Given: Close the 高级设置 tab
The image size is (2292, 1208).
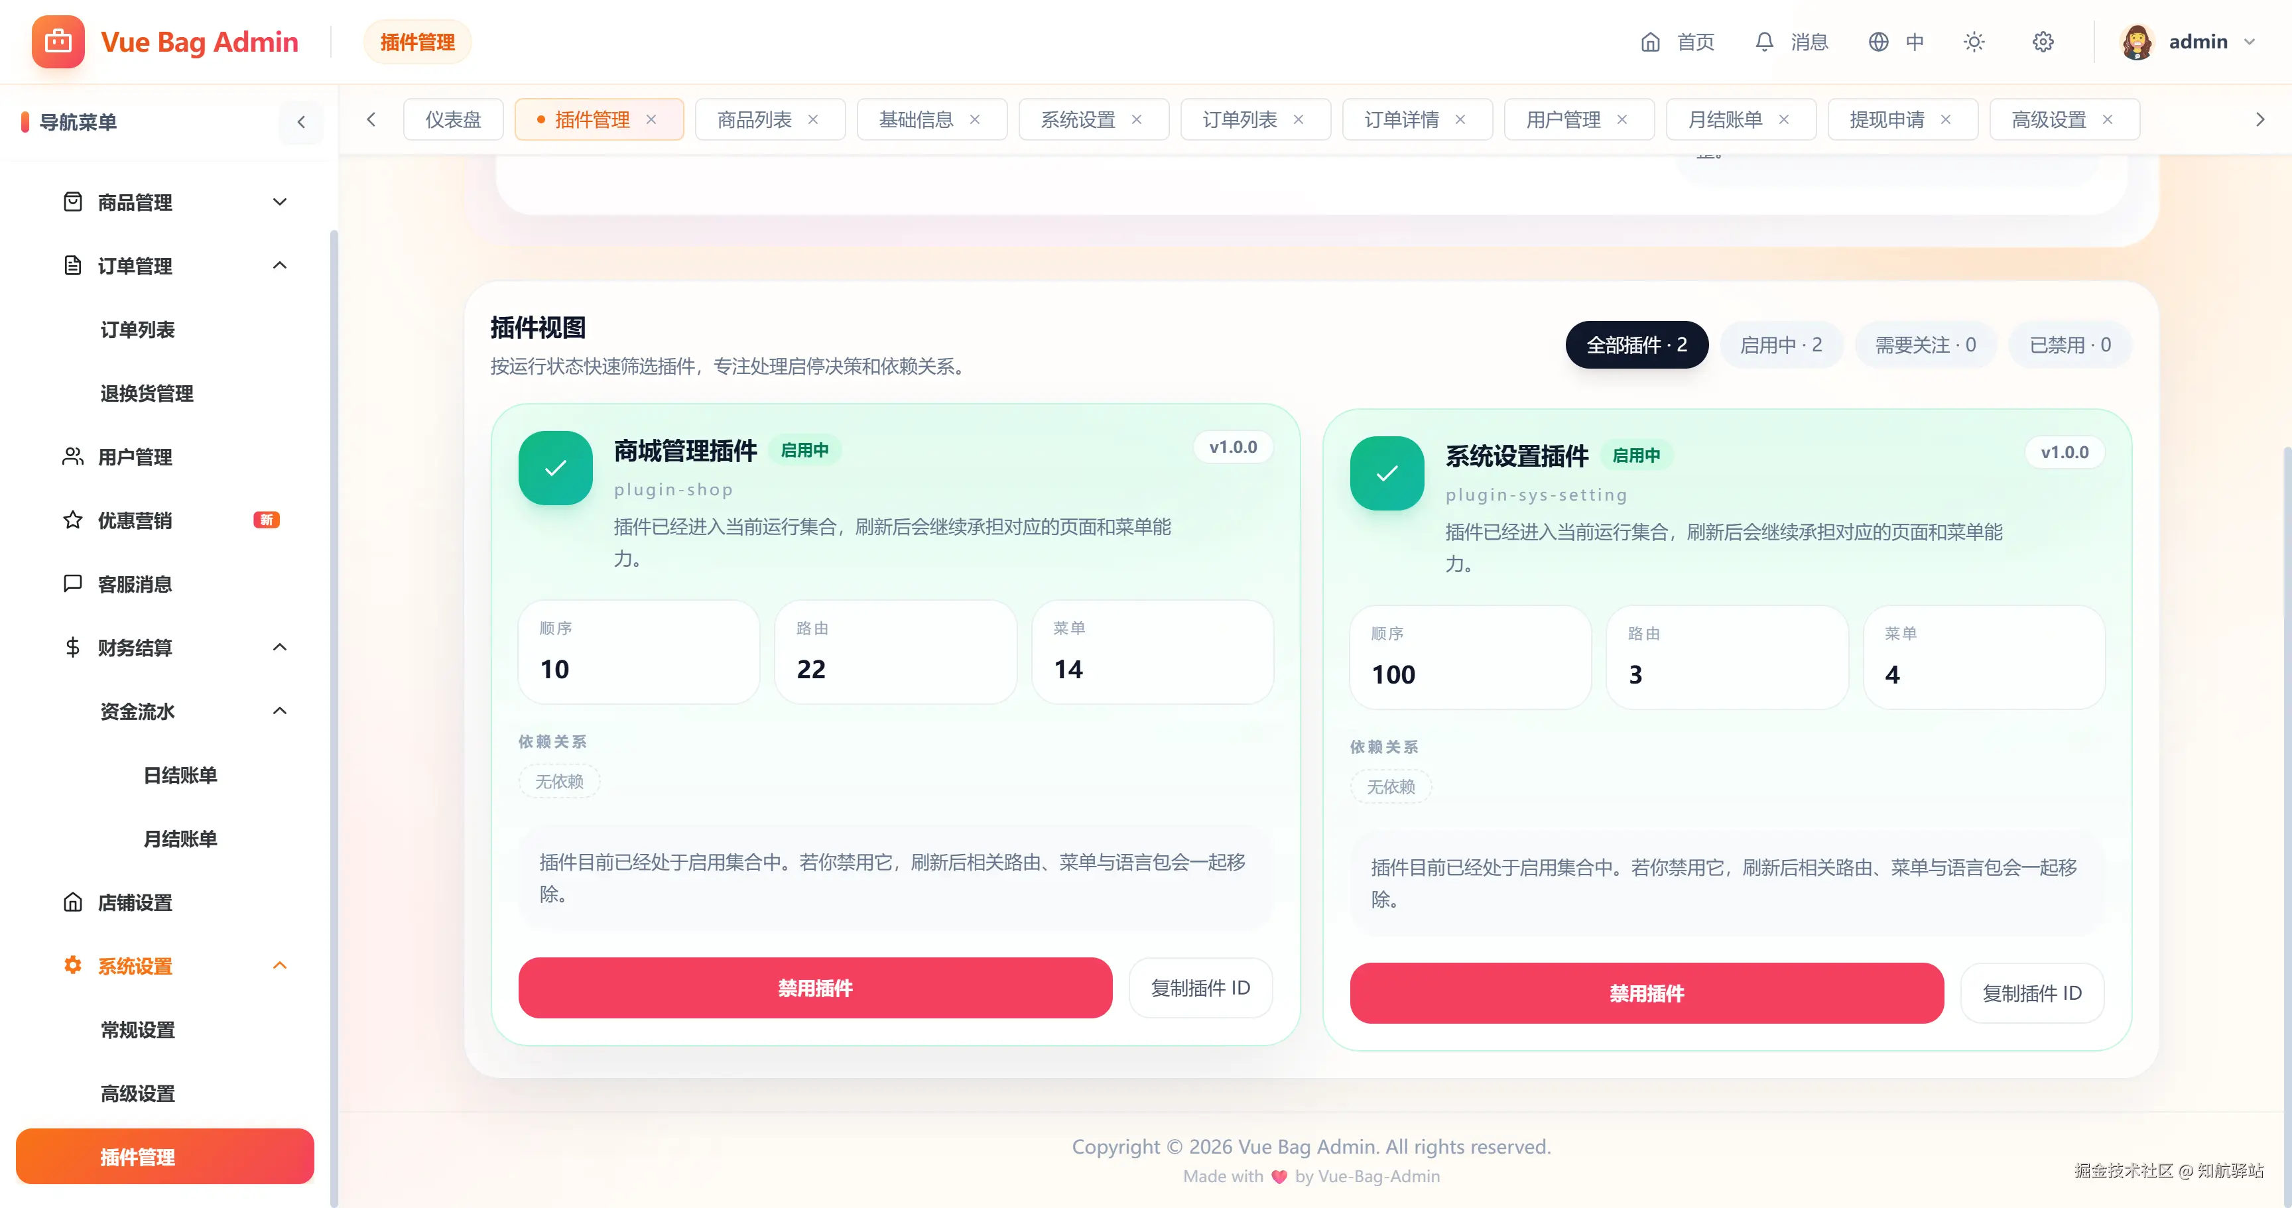Looking at the screenshot, I should point(2108,119).
